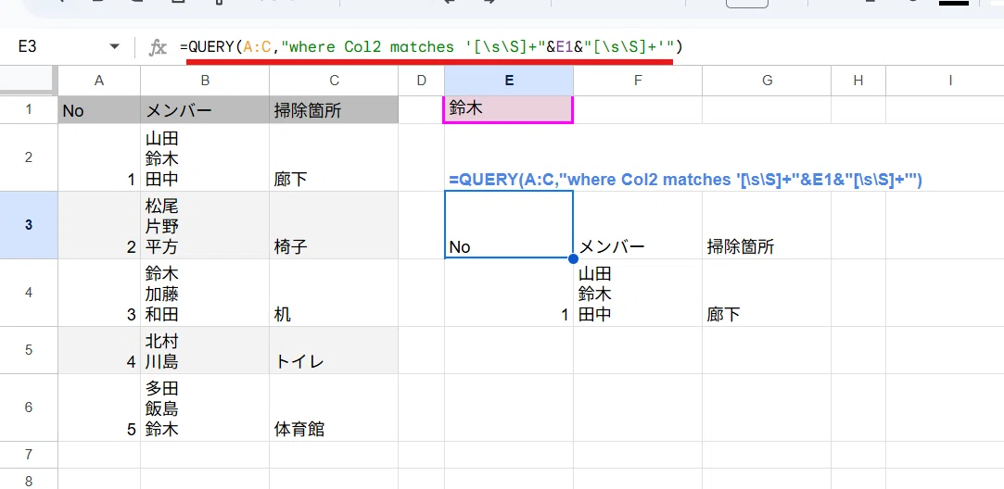This screenshot has width=1004, height=489.
Task: Click selected cell E3 showing No
Action: click(x=509, y=225)
